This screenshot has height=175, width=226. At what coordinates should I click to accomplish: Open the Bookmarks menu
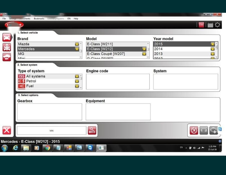[x=39, y=19]
